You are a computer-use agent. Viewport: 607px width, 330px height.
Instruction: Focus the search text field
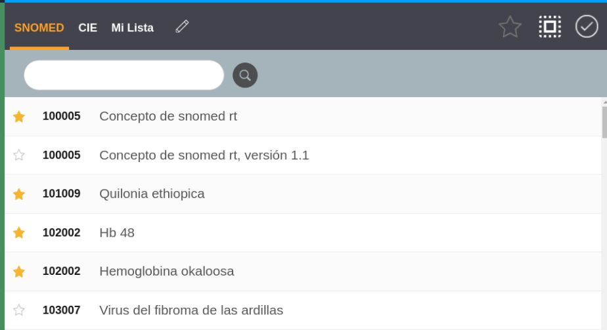(124, 75)
